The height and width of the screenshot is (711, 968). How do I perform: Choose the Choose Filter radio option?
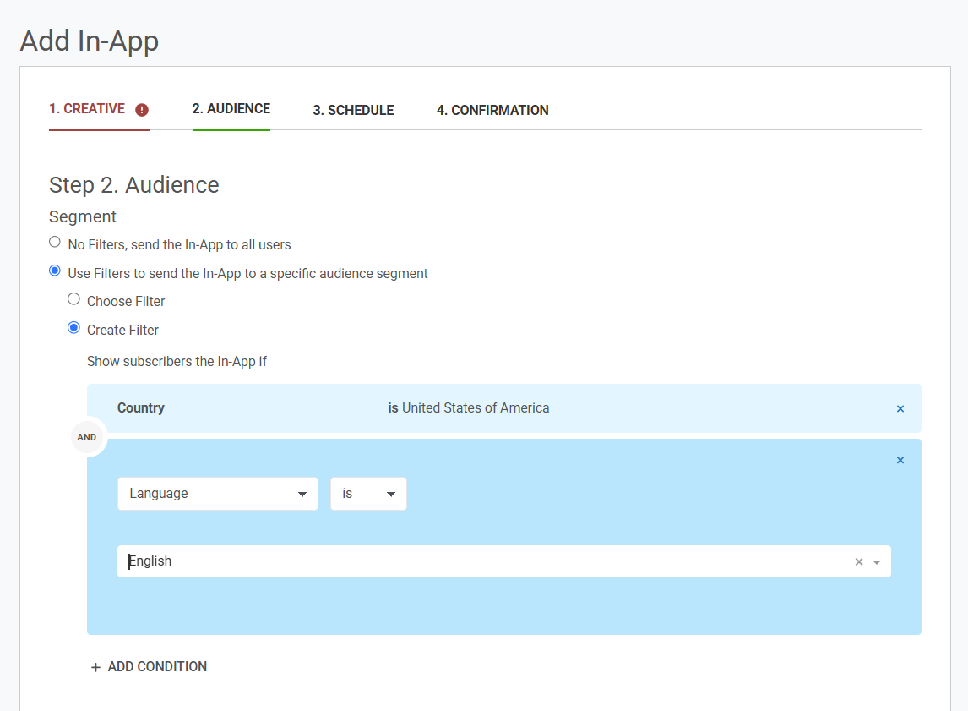point(74,299)
